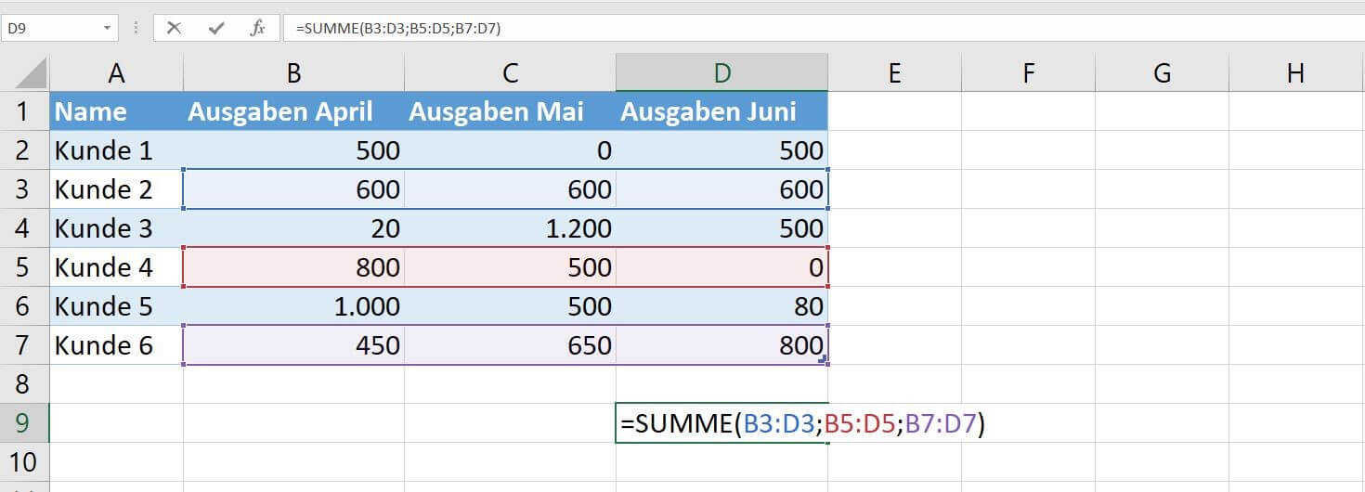Select row 8 header
Image resolution: width=1365 pixels, height=492 pixels.
(24, 384)
